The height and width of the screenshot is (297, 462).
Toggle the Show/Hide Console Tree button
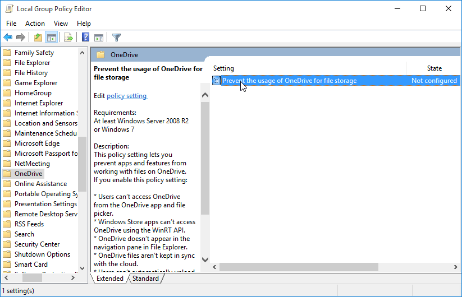(52, 38)
